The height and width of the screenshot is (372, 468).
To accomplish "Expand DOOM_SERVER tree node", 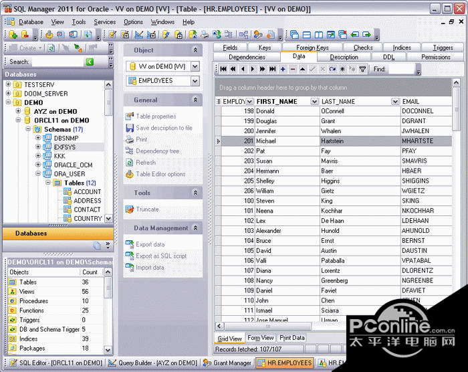I will coord(8,93).
